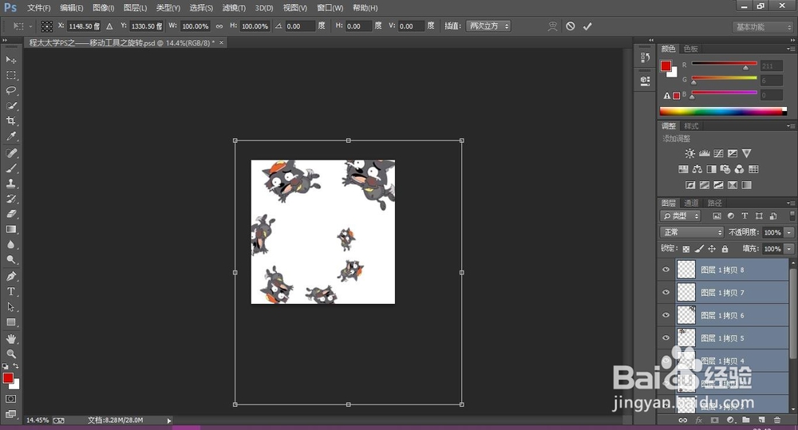Toggle link between width and height
The image size is (798, 430).
pos(219,26)
